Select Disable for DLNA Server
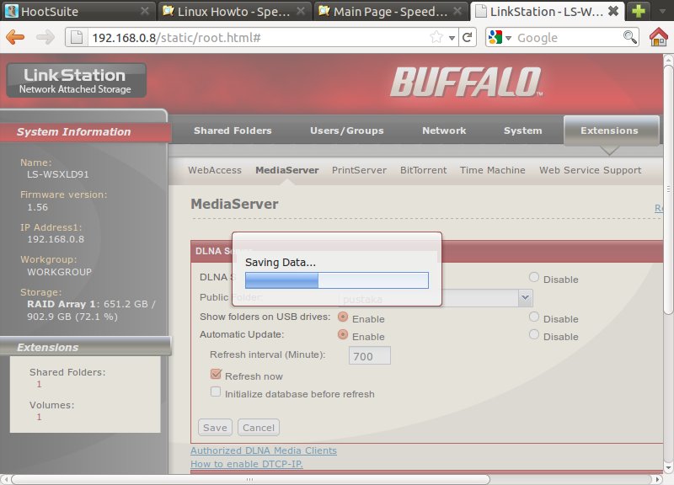This screenshot has width=674, height=485. [534, 278]
